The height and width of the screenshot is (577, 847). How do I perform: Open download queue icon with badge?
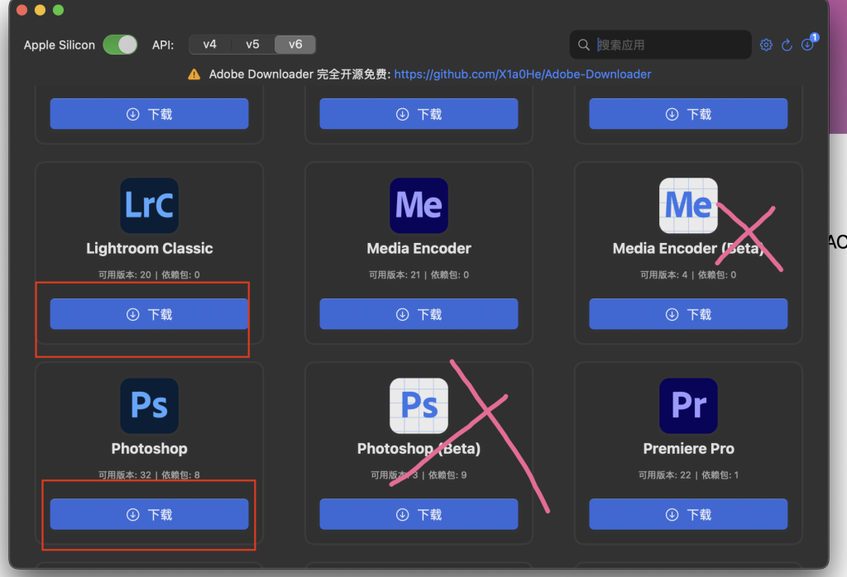pyautogui.click(x=807, y=45)
